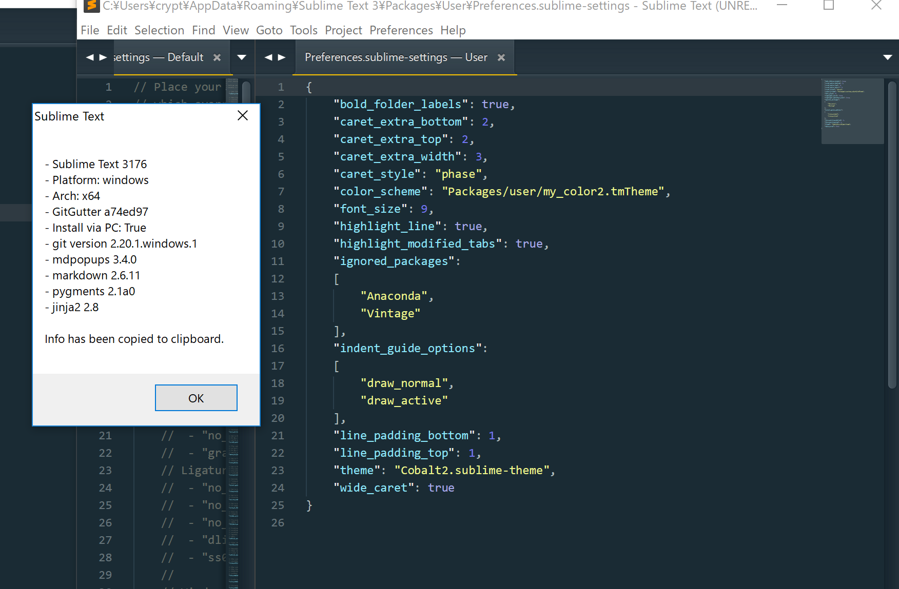The width and height of the screenshot is (899, 589).
Task: Open the Tools menu
Action: point(304,30)
